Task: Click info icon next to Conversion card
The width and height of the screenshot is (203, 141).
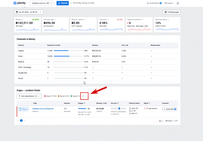Action: tap(108, 20)
